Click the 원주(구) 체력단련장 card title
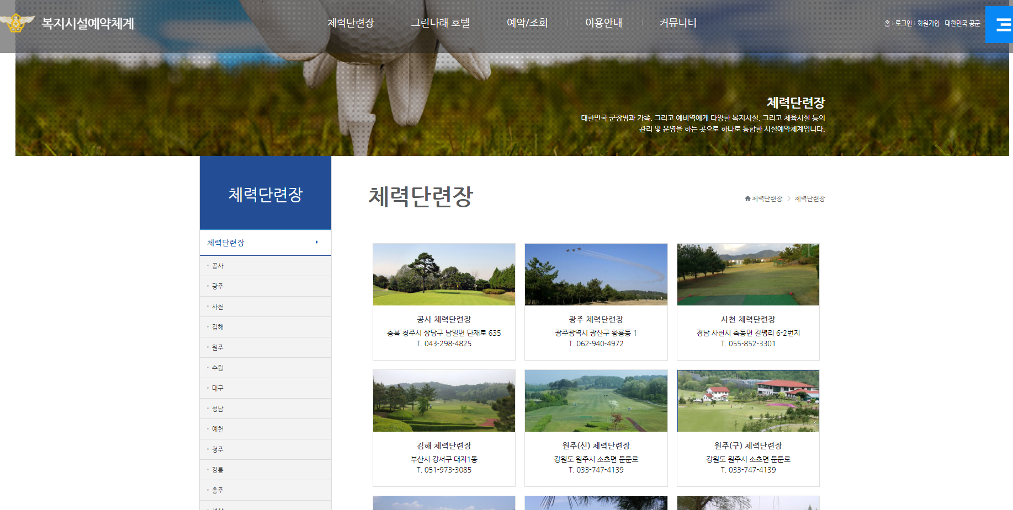This screenshot has width=1013, height=510. (x=748, y=445)
